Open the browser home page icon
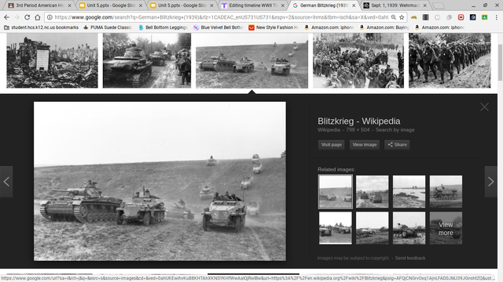503x282 pixels. (x=38, y=17)
